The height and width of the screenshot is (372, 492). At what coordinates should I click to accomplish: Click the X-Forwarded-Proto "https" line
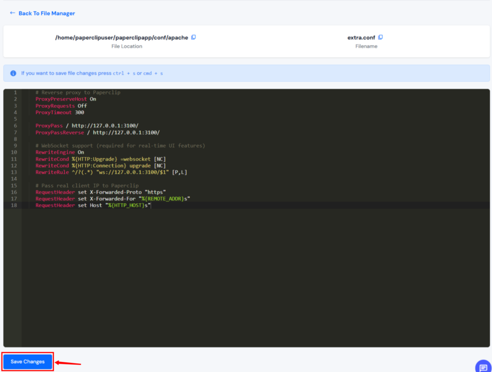[x=101, y=192]
